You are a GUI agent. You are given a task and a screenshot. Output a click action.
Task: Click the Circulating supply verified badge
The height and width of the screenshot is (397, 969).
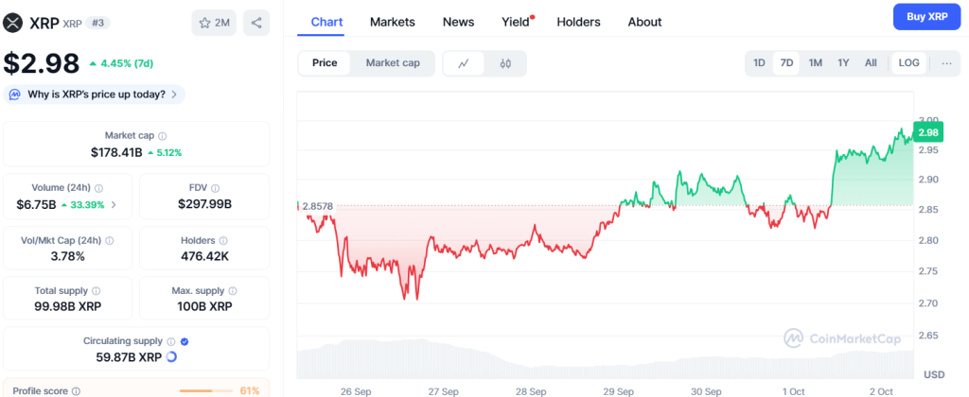click(185, 341)
